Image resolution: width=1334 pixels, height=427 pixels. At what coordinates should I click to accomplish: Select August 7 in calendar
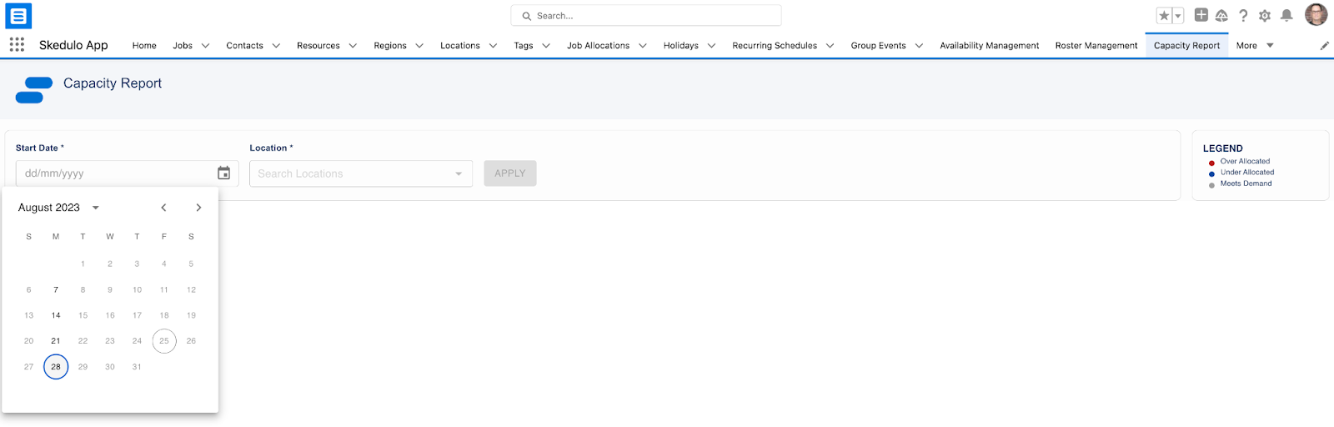[56, 290]
